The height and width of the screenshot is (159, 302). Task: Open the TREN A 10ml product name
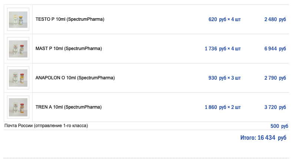coord(68,107)
